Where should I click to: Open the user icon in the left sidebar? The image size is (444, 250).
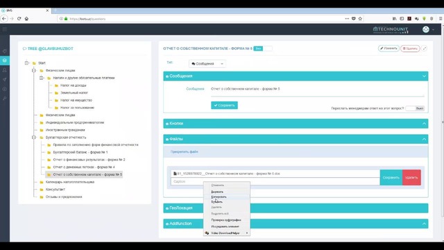coord(5,70)
